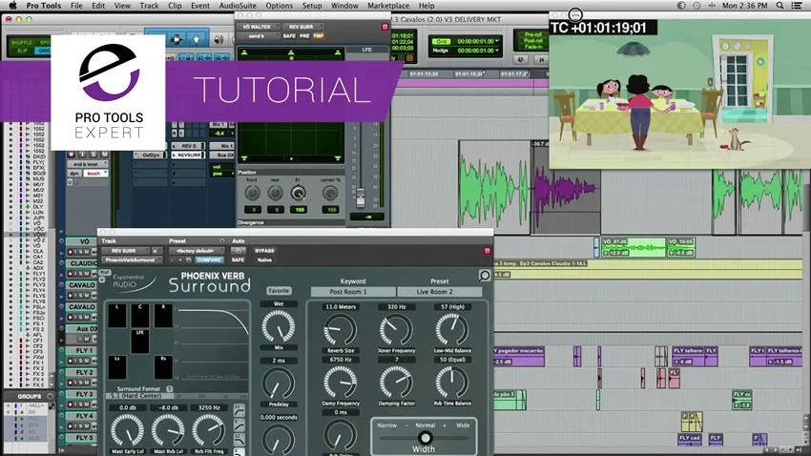Select the Scrubber speaker tool
The width and height of the screenshot is (811, 456).
tap(218, 39)
